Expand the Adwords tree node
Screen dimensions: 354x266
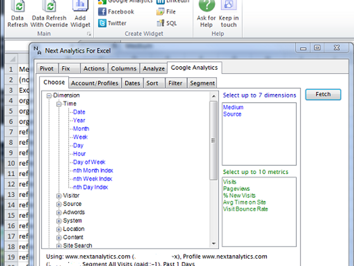point(58,213)
